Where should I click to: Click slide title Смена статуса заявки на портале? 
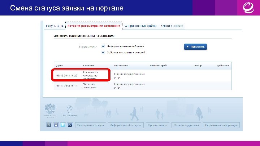[x=67, y=8]
